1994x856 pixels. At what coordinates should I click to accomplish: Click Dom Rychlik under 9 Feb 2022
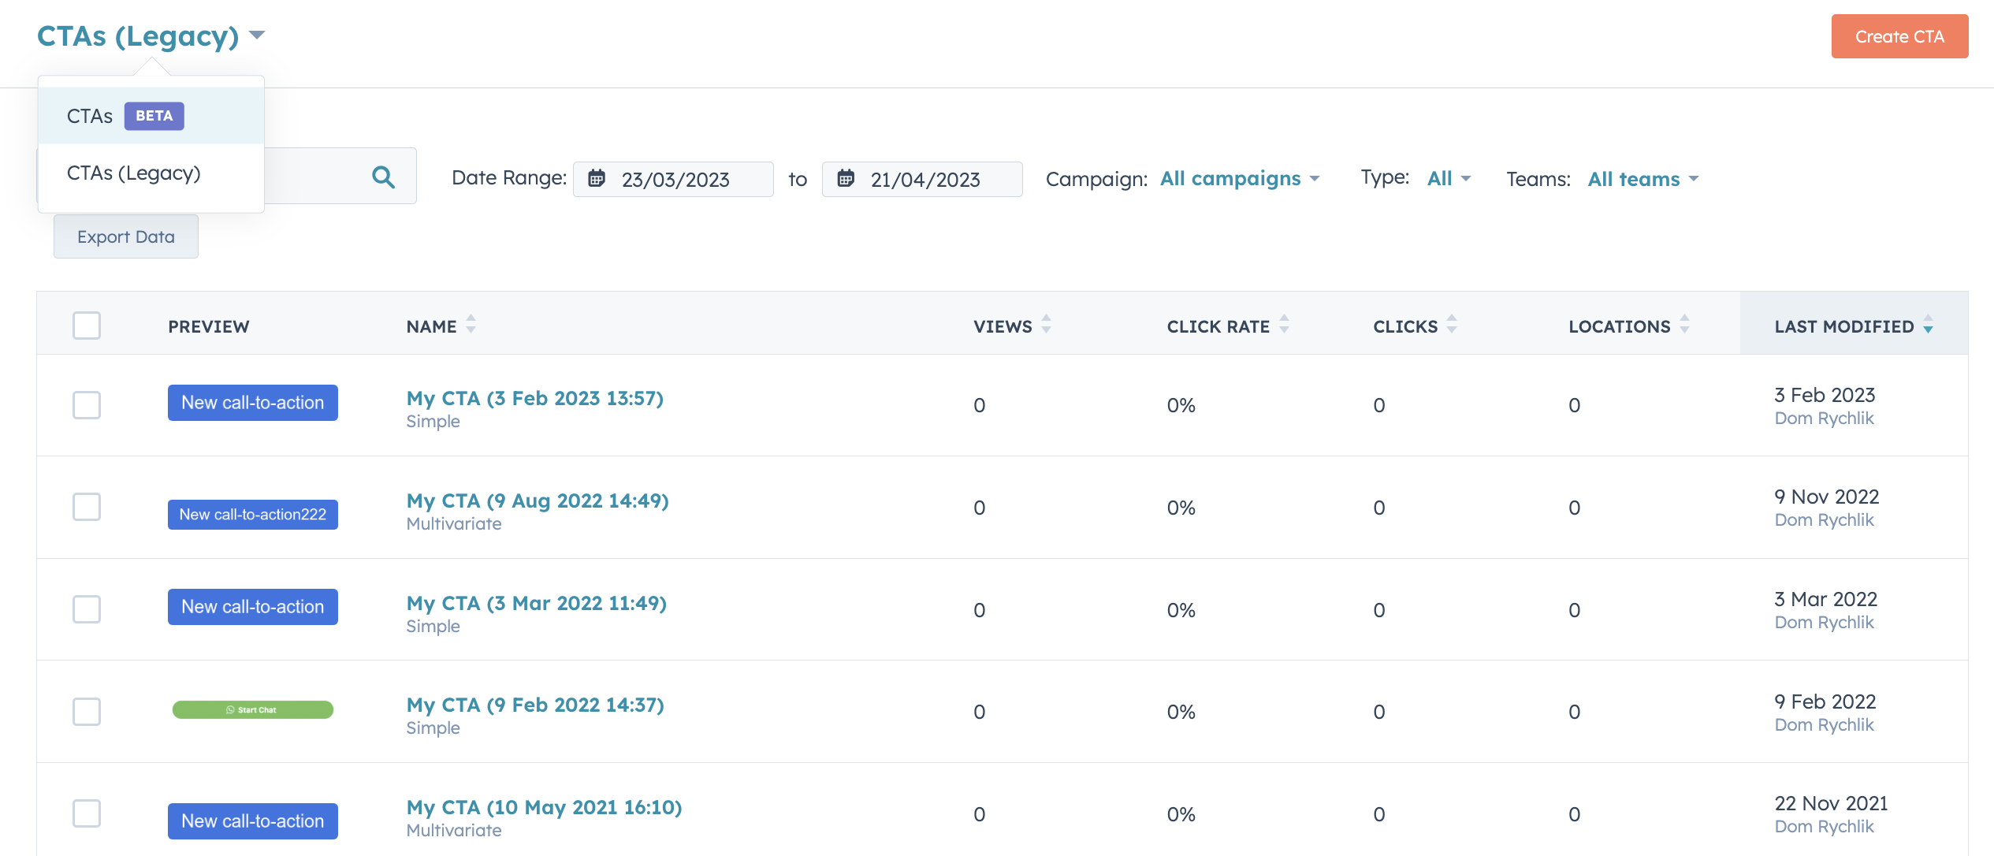pyautogui.click(x=1824, y=725)
